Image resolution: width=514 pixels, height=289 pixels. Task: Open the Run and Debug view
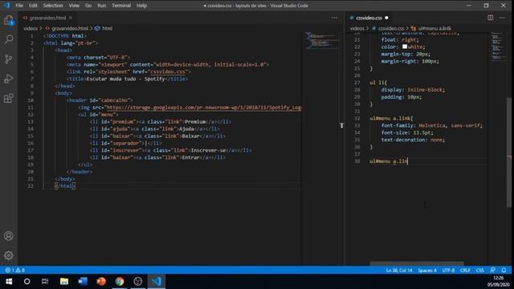click(x=9, y=79)
